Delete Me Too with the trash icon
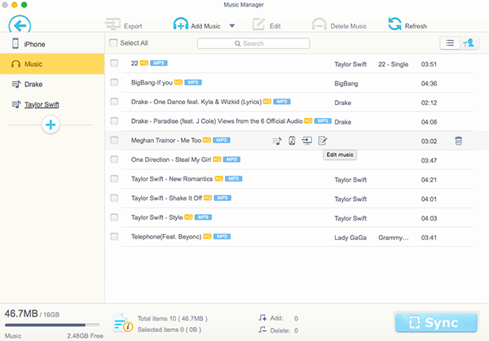This screenshot has width=489, height=341. 458,141
